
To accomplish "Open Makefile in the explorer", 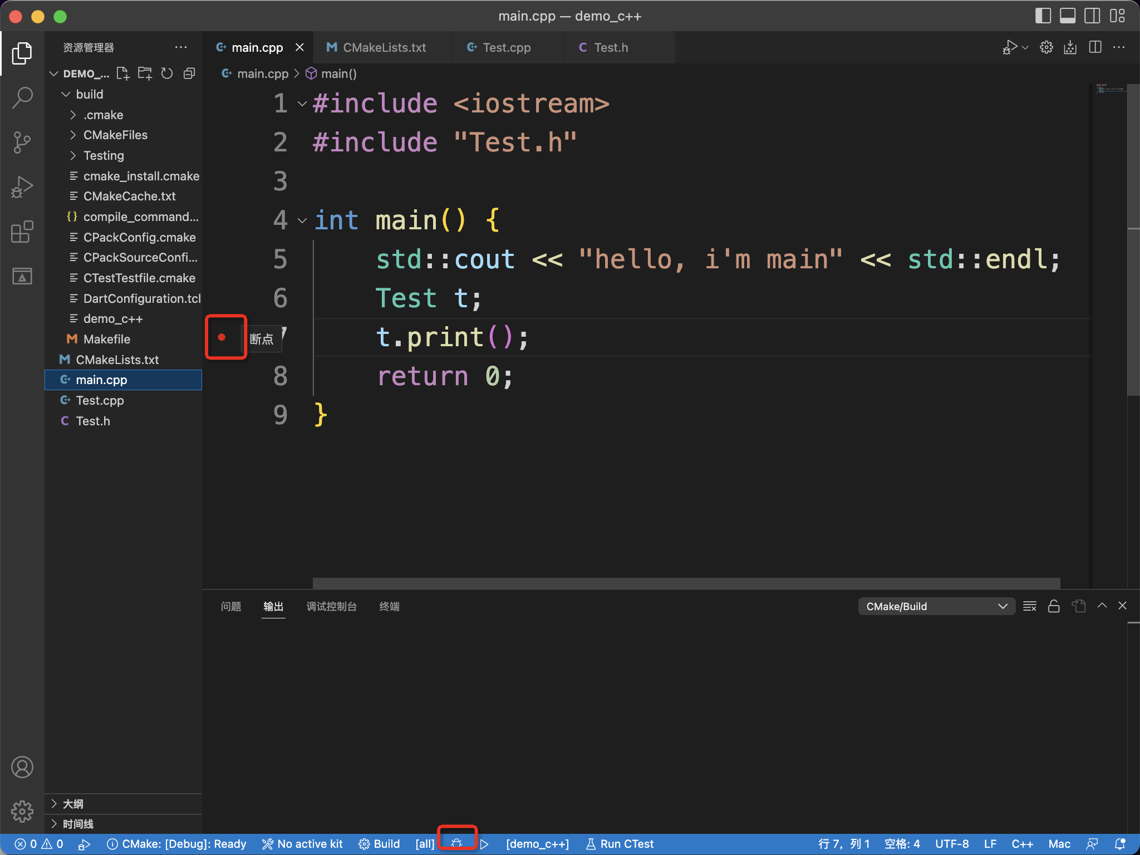I will click(123, 339).
